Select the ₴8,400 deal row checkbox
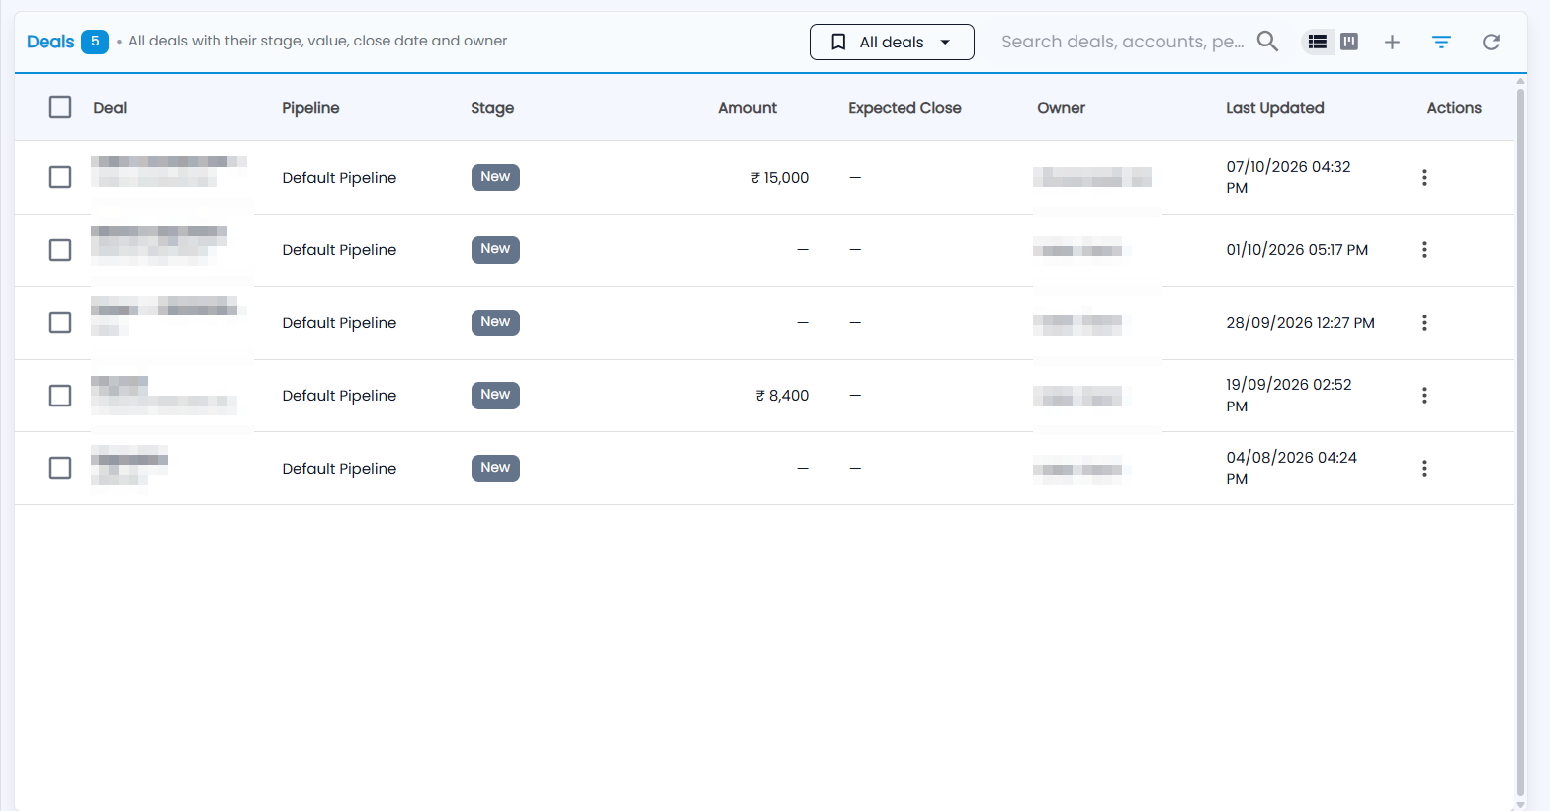The width and height of the screenshot is (1550, 811). pos(60,396)
